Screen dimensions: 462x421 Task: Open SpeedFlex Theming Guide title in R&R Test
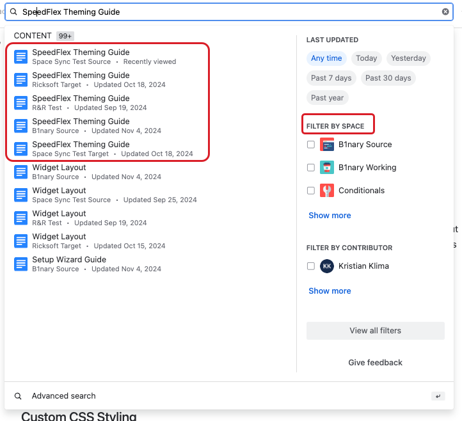click(81, 98)
